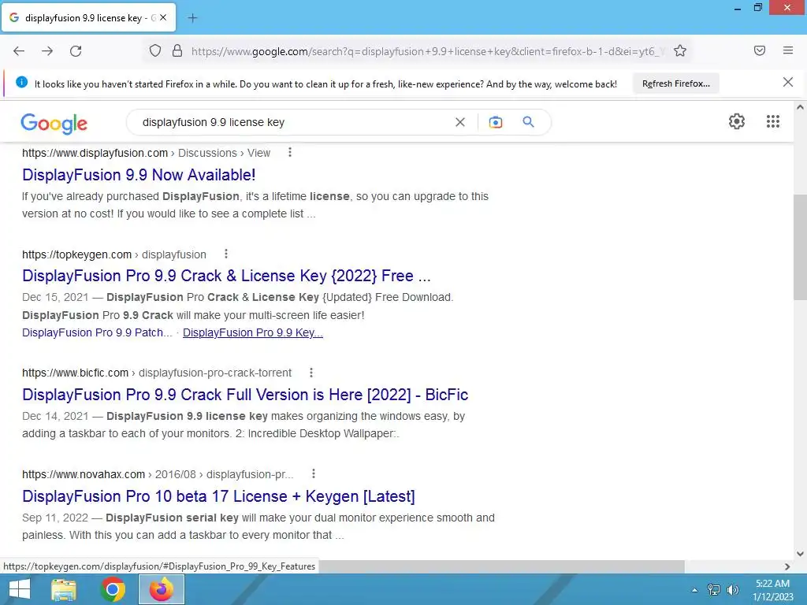Click the vertical scrollbar thumb

pyautogui.click(x=800, y=247)
